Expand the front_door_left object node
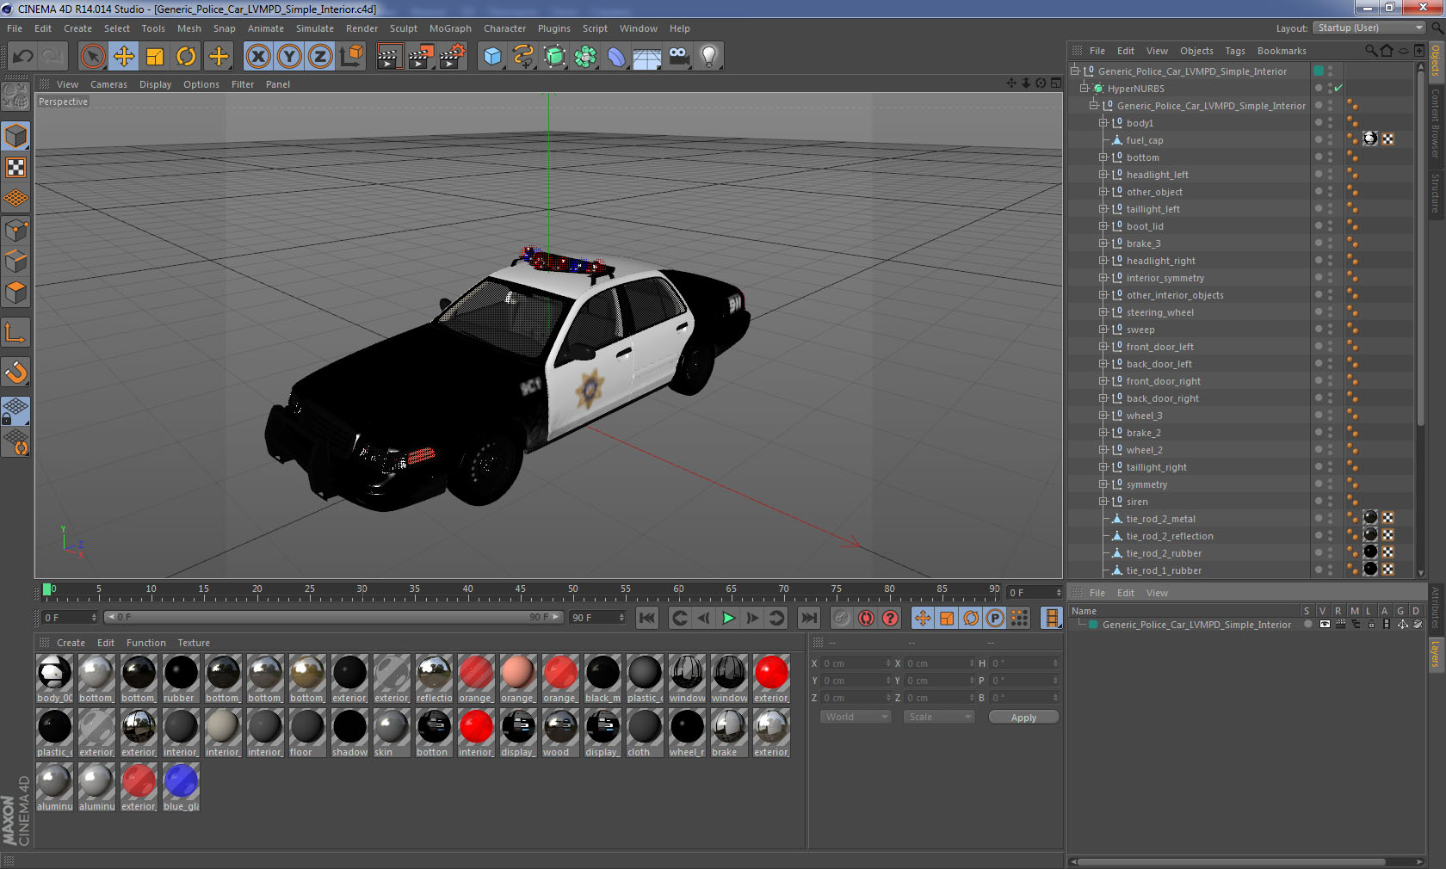This screenshot has height=869, width=1446. pyautogui.click(x=1103, y=347)
